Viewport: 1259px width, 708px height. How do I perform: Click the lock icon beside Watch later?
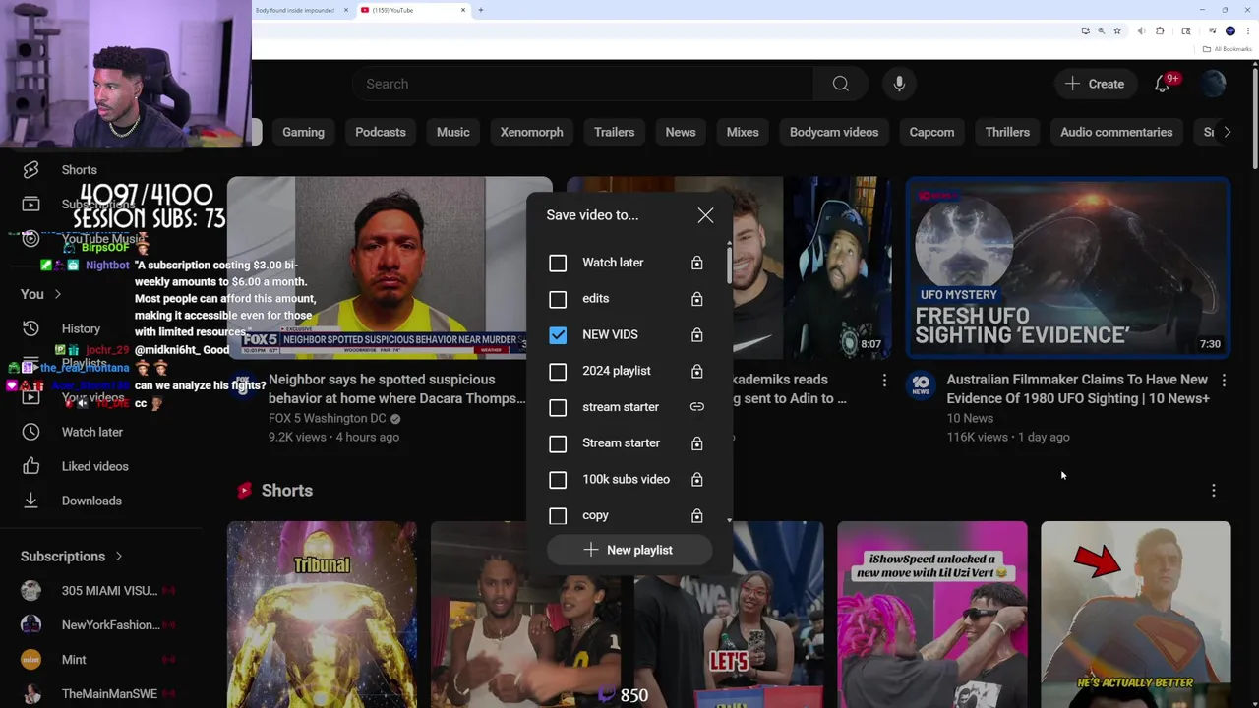[x=696, y=263]
